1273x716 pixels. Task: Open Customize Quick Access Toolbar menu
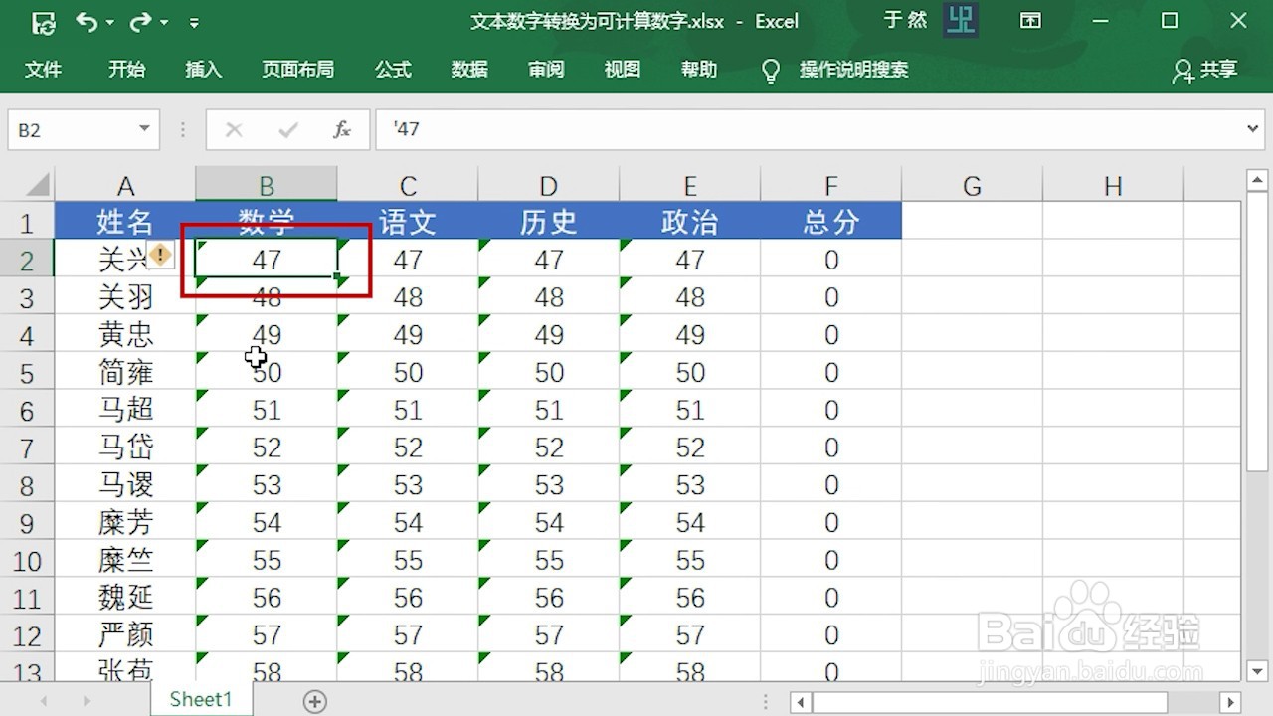(x=194, y=22)
